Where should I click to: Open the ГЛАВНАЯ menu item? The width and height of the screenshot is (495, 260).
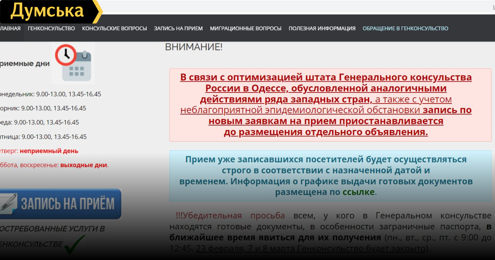[x=10, y=28]
